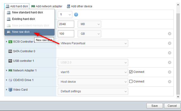Toggle Network Adapter 1 Connect checkbox
Image resolution: width=181 pixels, height=111 pixels.
[x=131, y=72]
